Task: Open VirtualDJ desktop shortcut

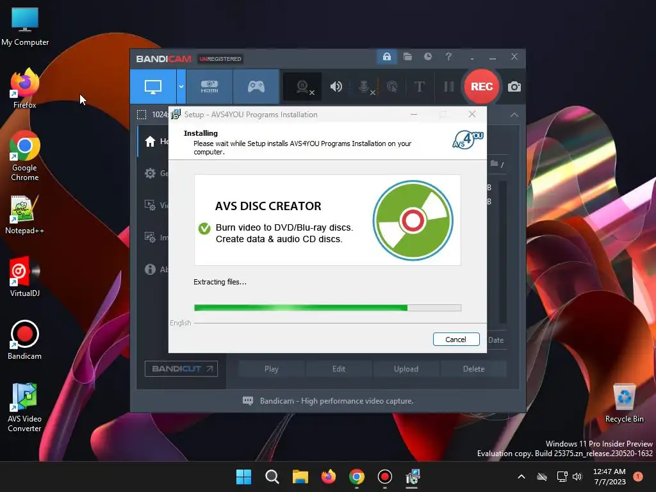Action: [25, 277]
